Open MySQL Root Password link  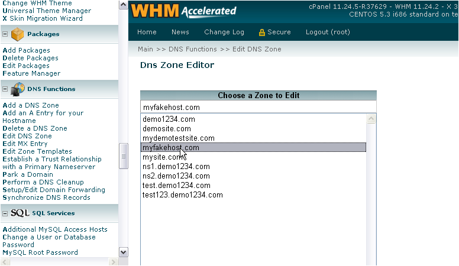pyautogui.click(x=40, y=252)
